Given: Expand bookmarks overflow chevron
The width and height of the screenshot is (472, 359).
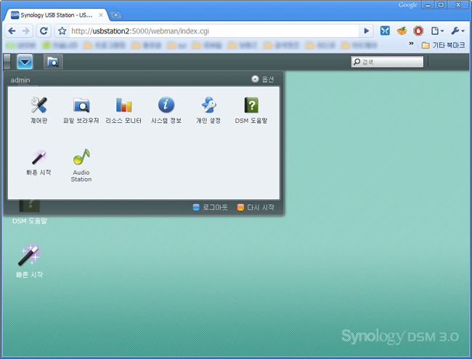Looking at the screenshot, I should coord(411,44).
